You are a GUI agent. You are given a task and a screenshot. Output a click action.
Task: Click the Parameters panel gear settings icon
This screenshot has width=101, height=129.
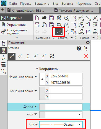pyautogui.click(x=88, y=42)
